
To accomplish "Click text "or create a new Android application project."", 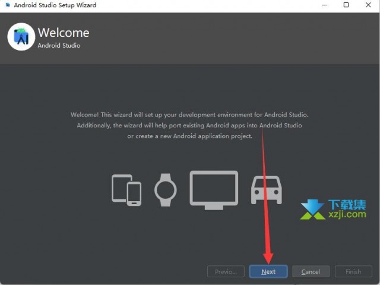I will click(189, 136).
